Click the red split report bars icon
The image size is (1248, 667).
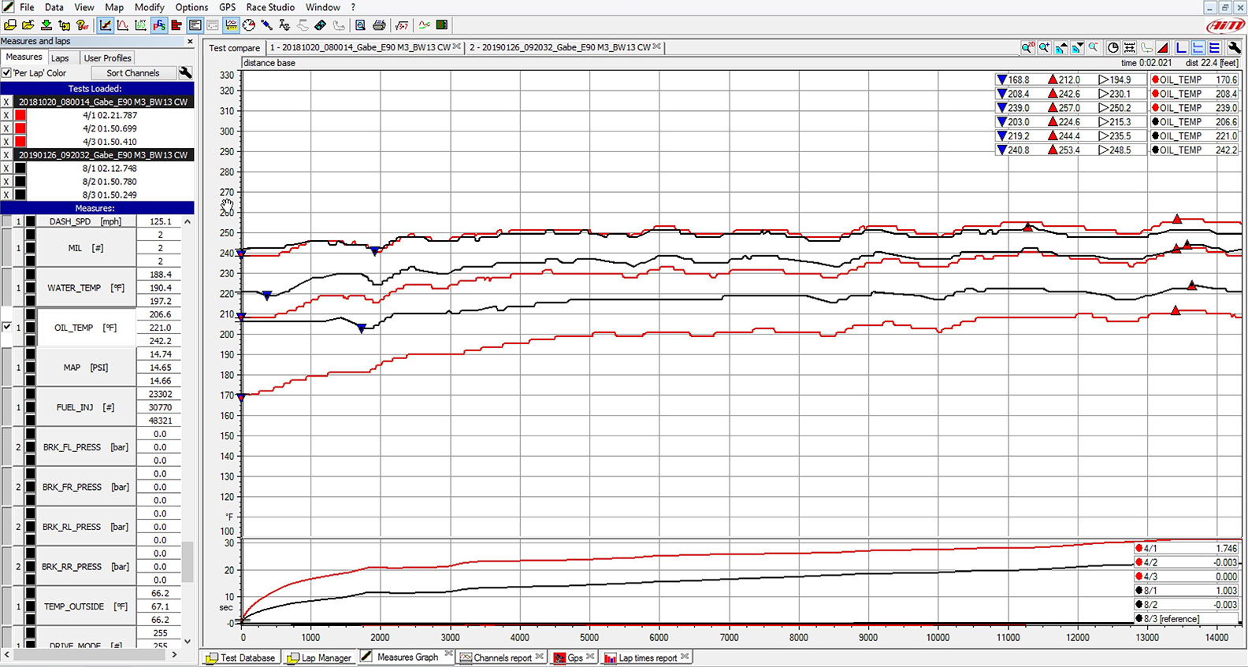tap(176, 25)
